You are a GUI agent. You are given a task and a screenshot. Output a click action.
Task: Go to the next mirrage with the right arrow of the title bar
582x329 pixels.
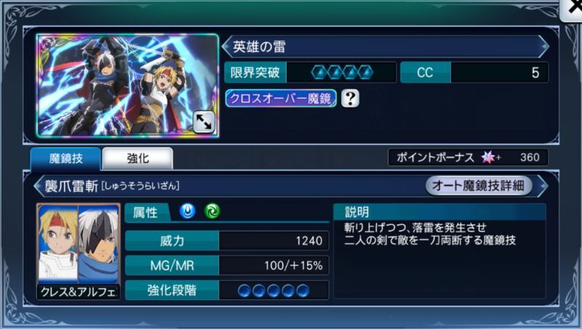pos(543,47)
